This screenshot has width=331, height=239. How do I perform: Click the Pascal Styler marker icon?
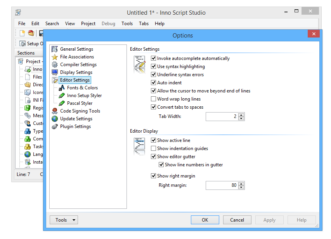pos(62,103)
